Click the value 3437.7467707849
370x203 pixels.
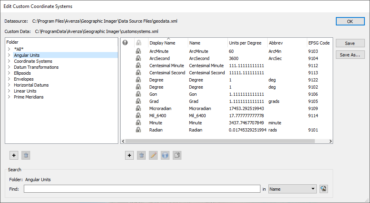[x=247, y=123]
